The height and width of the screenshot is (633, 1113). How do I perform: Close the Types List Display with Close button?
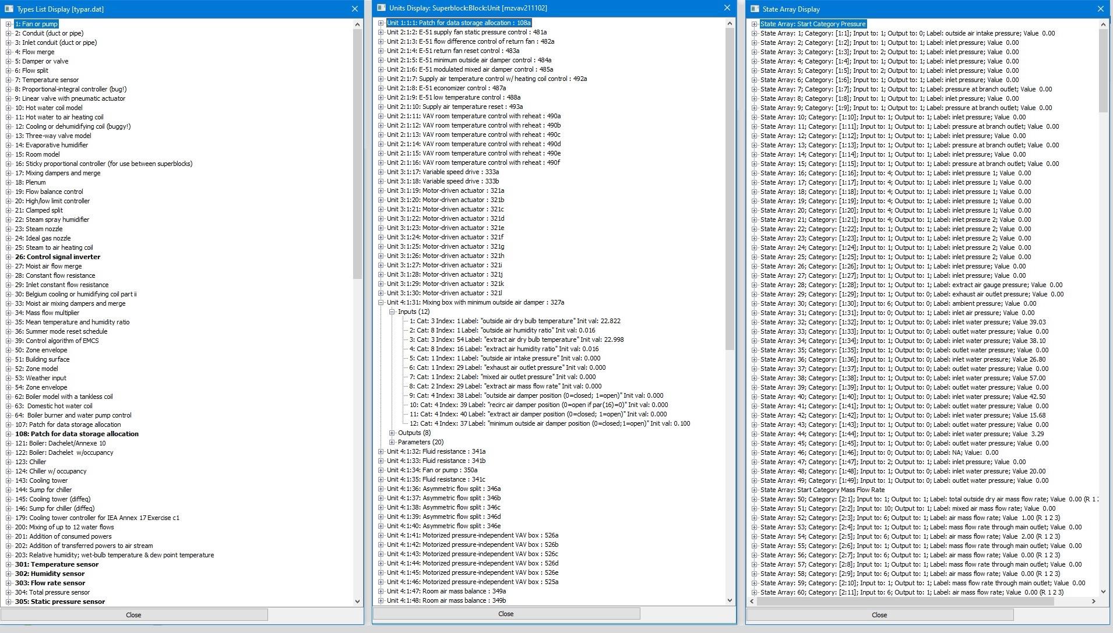pyautogui.click(x=133, y=615)
